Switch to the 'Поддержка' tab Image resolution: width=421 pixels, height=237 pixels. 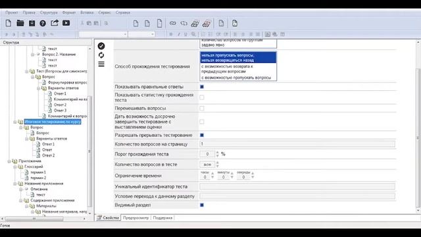pos(162,218)
